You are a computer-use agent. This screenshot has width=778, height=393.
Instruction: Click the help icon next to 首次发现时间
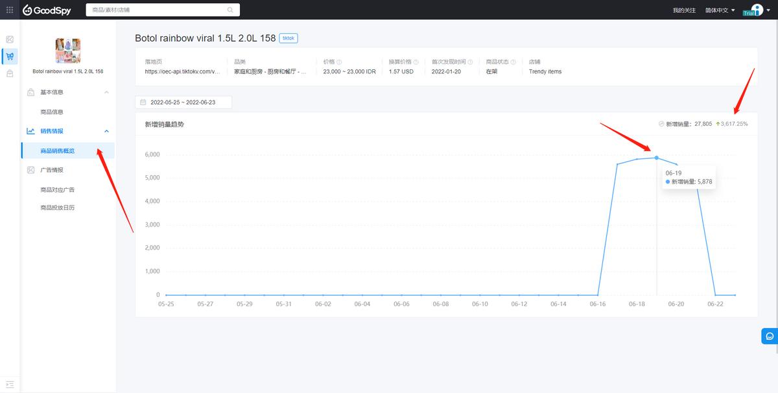click(x=470, y=62)
